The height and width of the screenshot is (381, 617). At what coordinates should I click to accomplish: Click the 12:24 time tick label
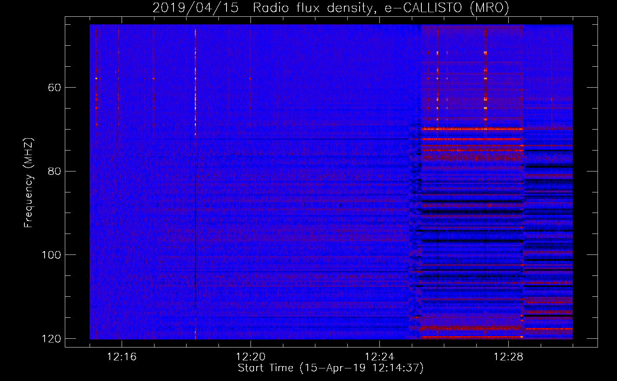[x=379, y=357]
